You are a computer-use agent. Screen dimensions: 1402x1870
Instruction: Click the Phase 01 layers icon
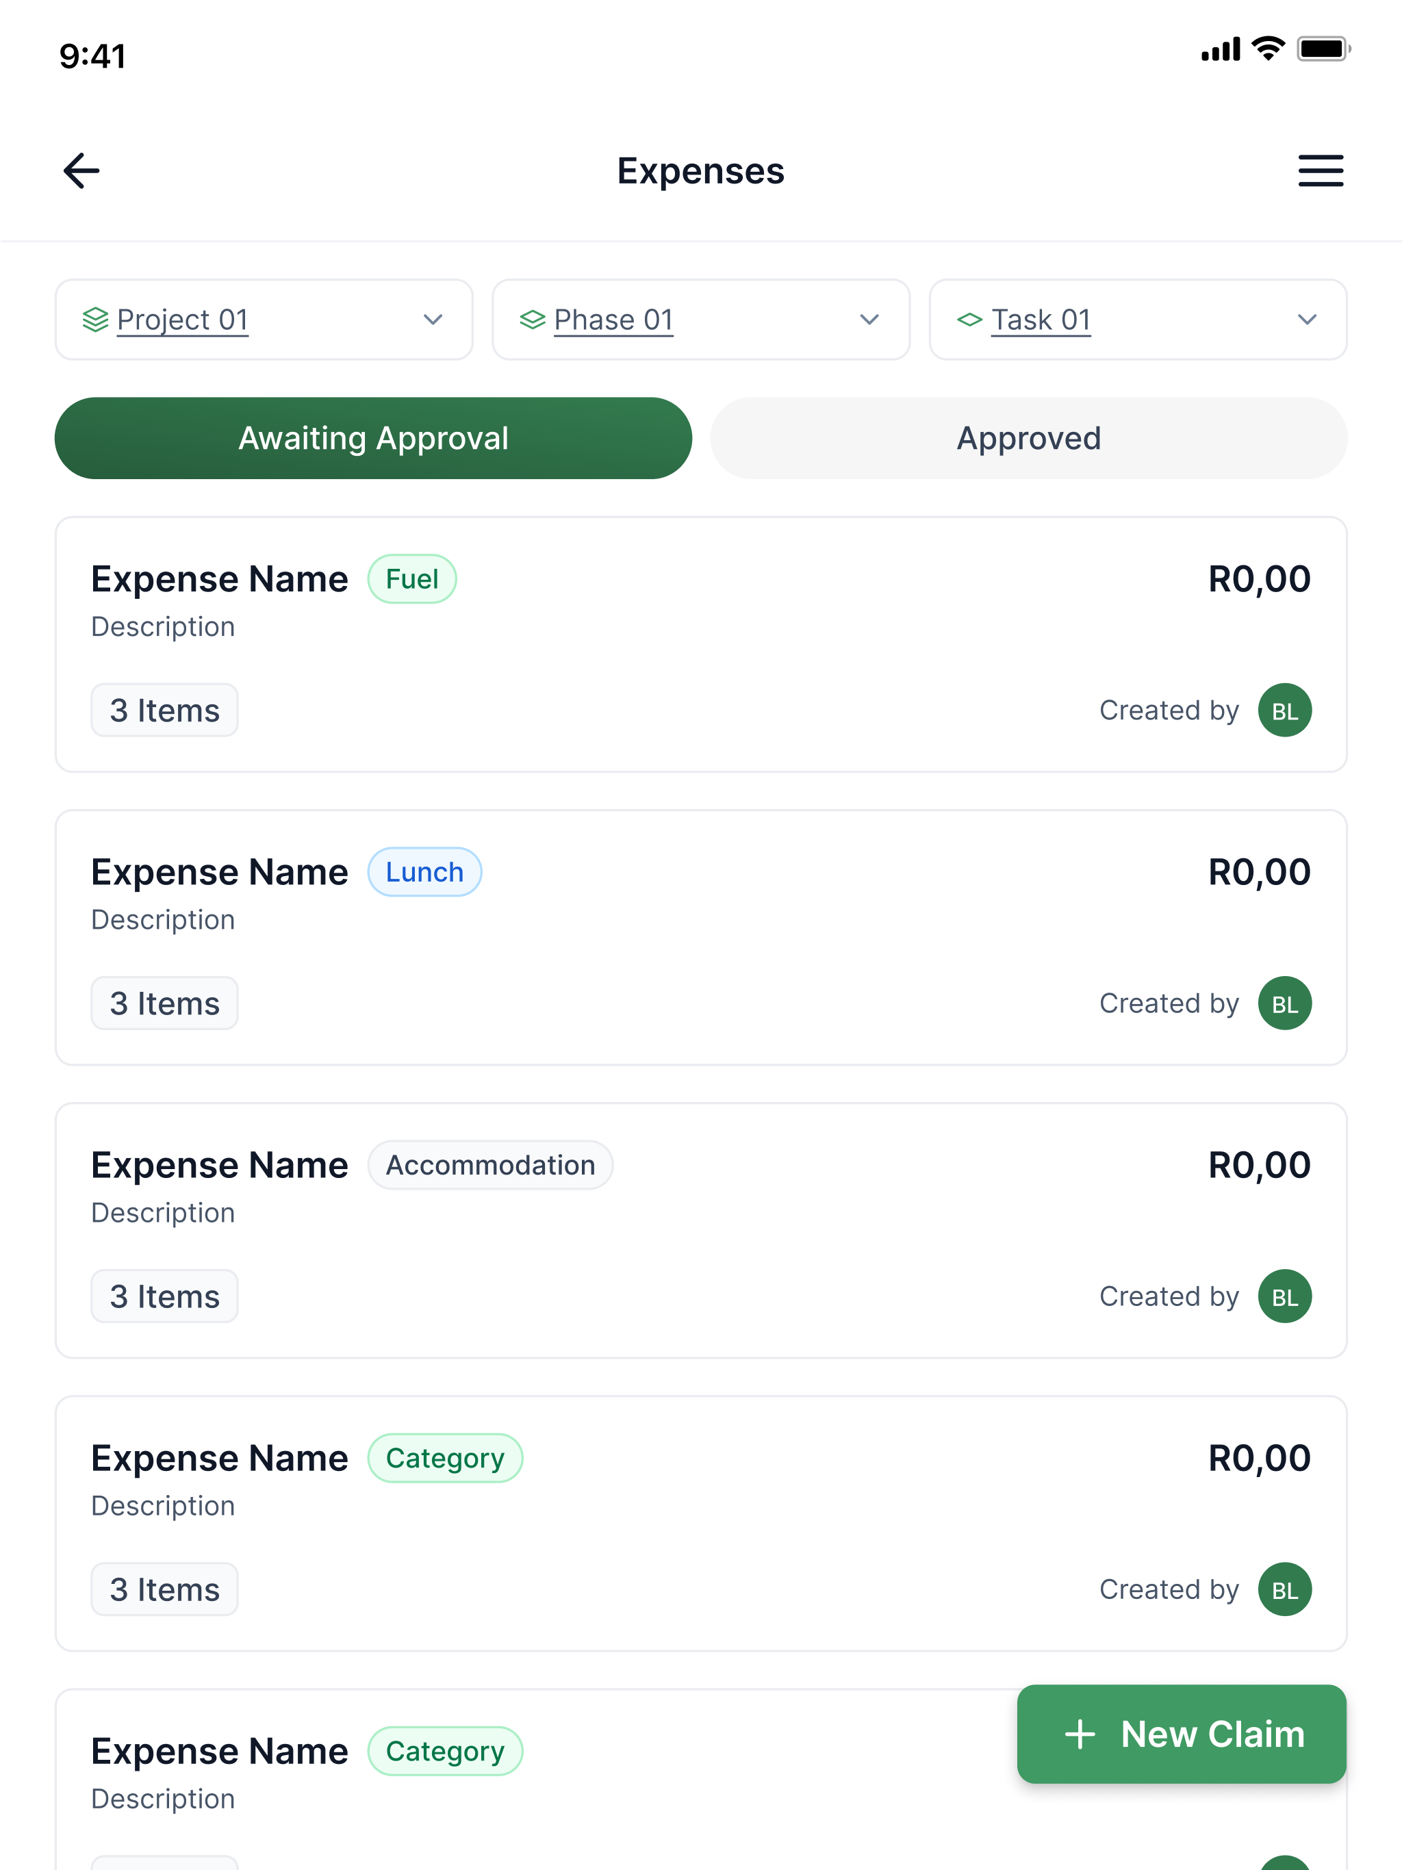533,320
